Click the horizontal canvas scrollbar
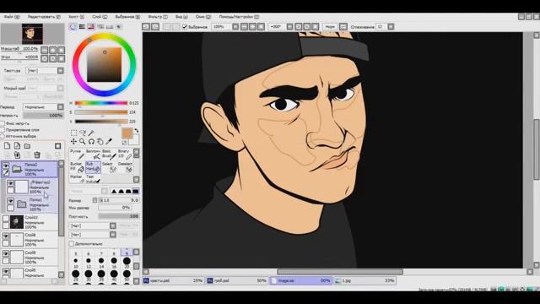 tap(340, 272)
